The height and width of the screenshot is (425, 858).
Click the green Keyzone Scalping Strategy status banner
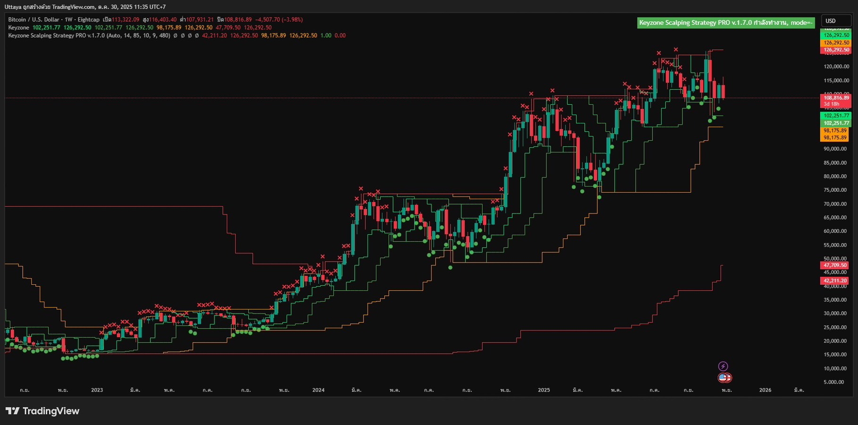[725, 23]
